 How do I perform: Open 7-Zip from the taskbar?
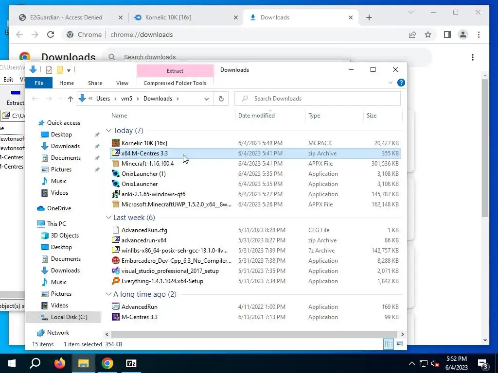131,363
